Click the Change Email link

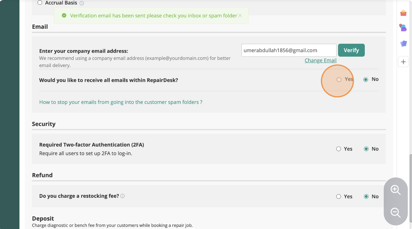[x=320, y=61]
